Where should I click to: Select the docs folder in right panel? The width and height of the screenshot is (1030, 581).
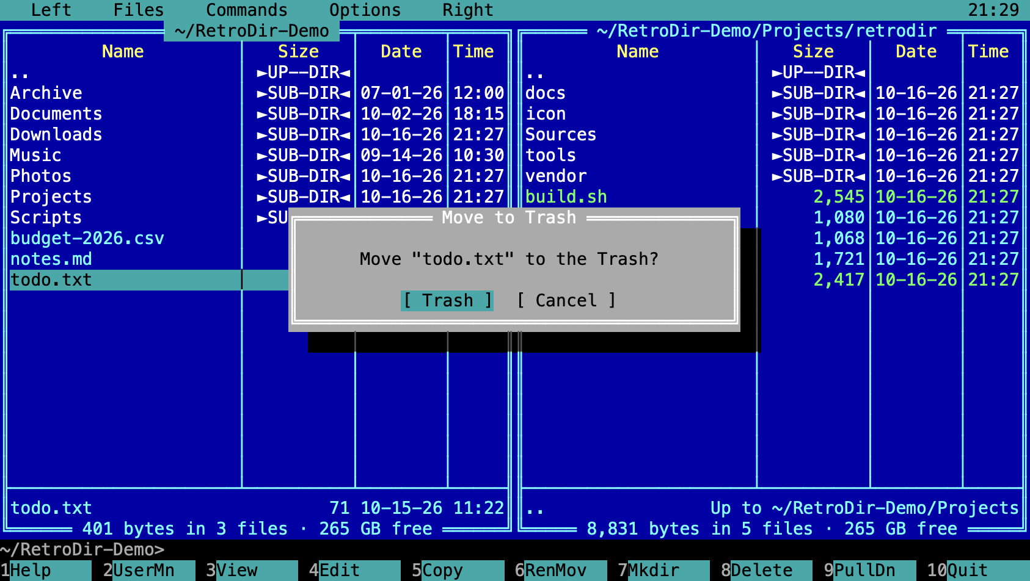772,93
